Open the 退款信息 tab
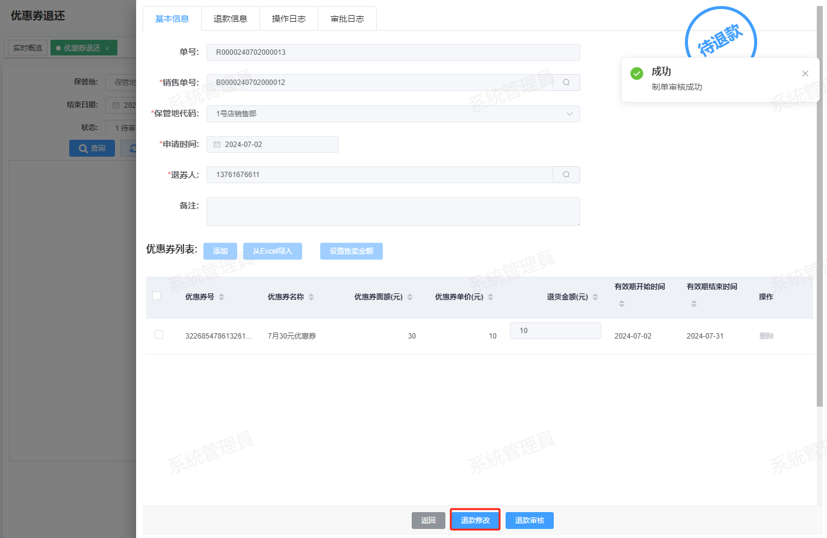 coord(231,19)
